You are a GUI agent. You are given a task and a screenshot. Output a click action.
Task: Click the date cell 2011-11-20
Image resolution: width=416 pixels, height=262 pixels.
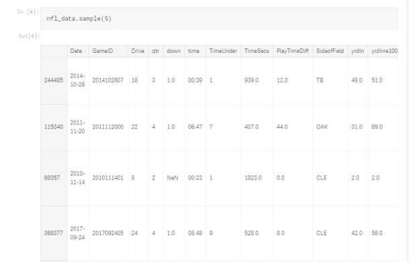[x=77, y=127]
